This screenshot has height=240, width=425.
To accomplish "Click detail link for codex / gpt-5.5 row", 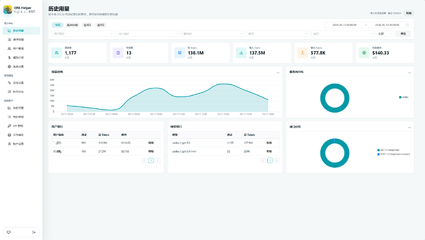I will tap(269, 143).
